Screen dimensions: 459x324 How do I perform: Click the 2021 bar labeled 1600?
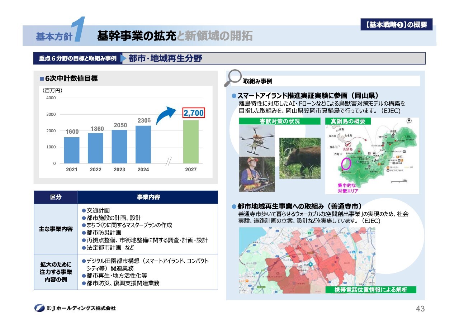click(72, 150)
